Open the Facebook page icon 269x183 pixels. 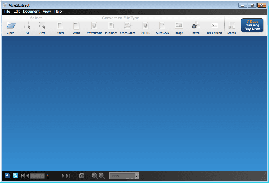(7, 176)
